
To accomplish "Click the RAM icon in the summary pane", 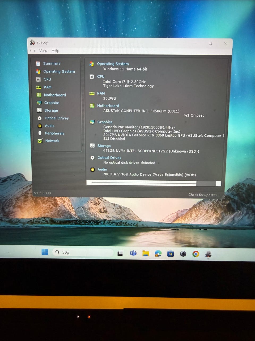I will pos(92,93).
